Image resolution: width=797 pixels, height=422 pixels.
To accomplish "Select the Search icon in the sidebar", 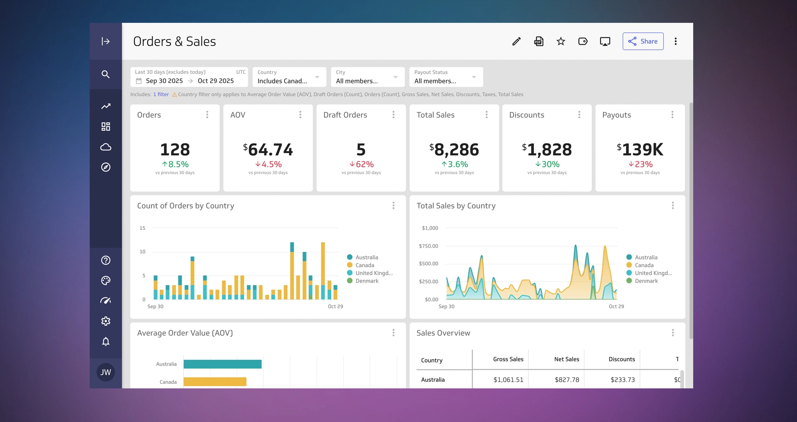I will (x=106, y=74).
